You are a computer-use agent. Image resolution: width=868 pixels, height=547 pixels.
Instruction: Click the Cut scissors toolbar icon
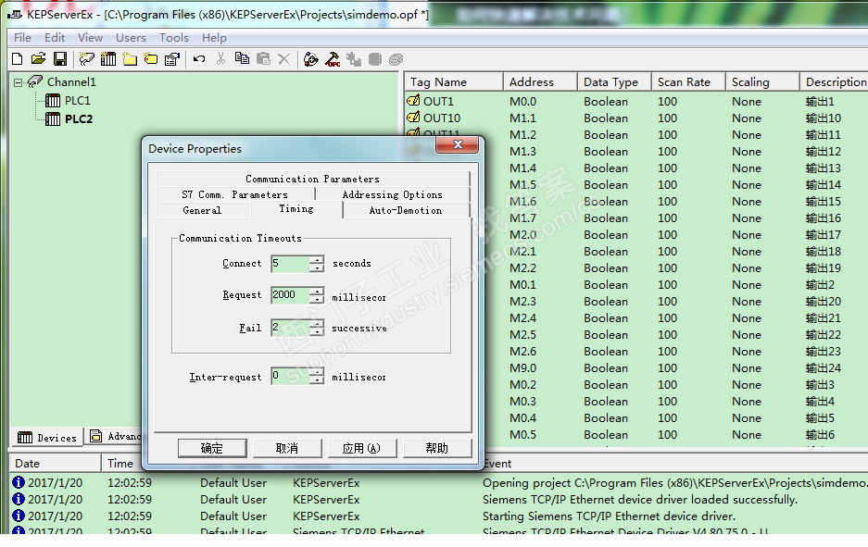220,59
